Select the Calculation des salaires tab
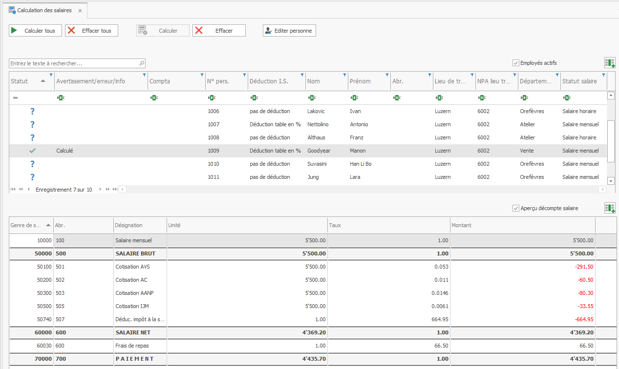Image resolution: width=619 pixels, height=369 pixels. tap(44, 10)
